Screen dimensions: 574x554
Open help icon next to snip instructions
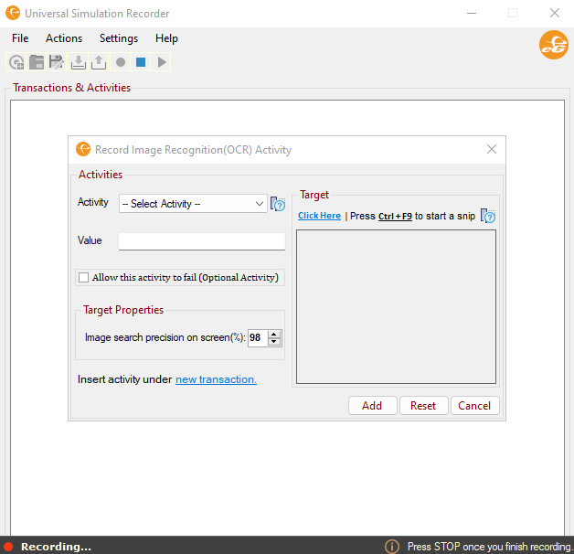488,217
